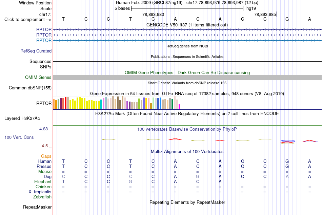Click the bright red bar in RPTOR GTEx chart
The width and height of the screenshot is (322, 215).
[65, 103]
